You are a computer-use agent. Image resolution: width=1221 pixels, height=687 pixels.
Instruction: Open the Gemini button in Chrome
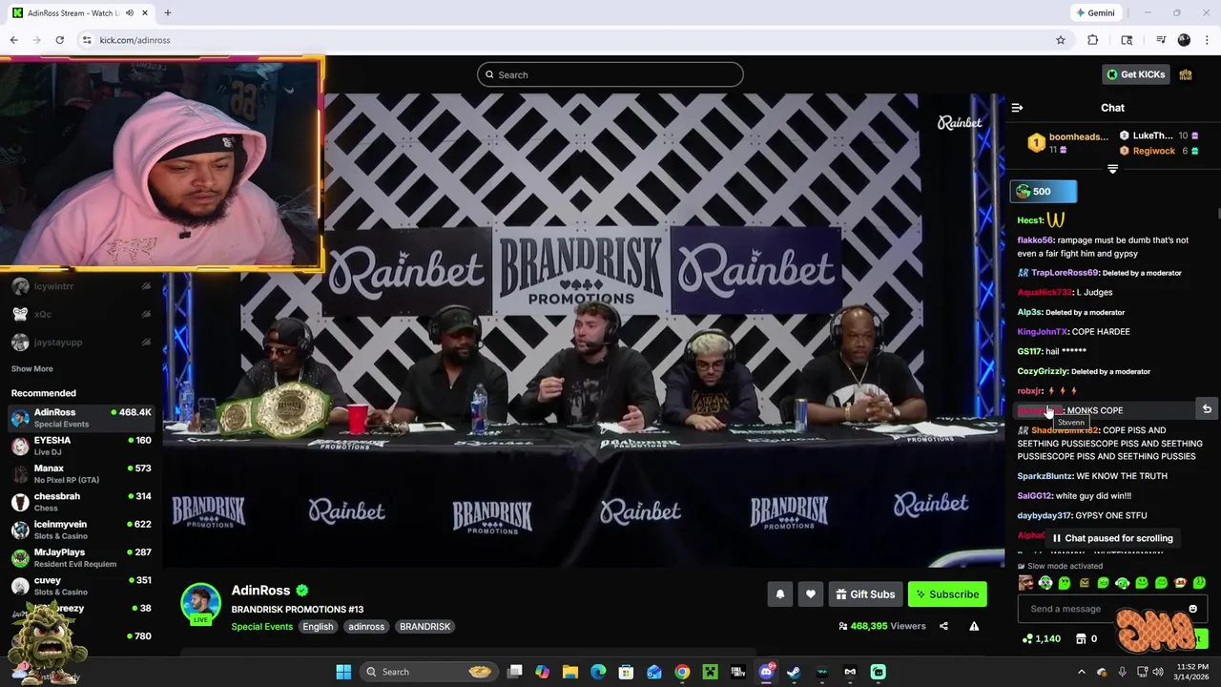(x=1095, y=13)
